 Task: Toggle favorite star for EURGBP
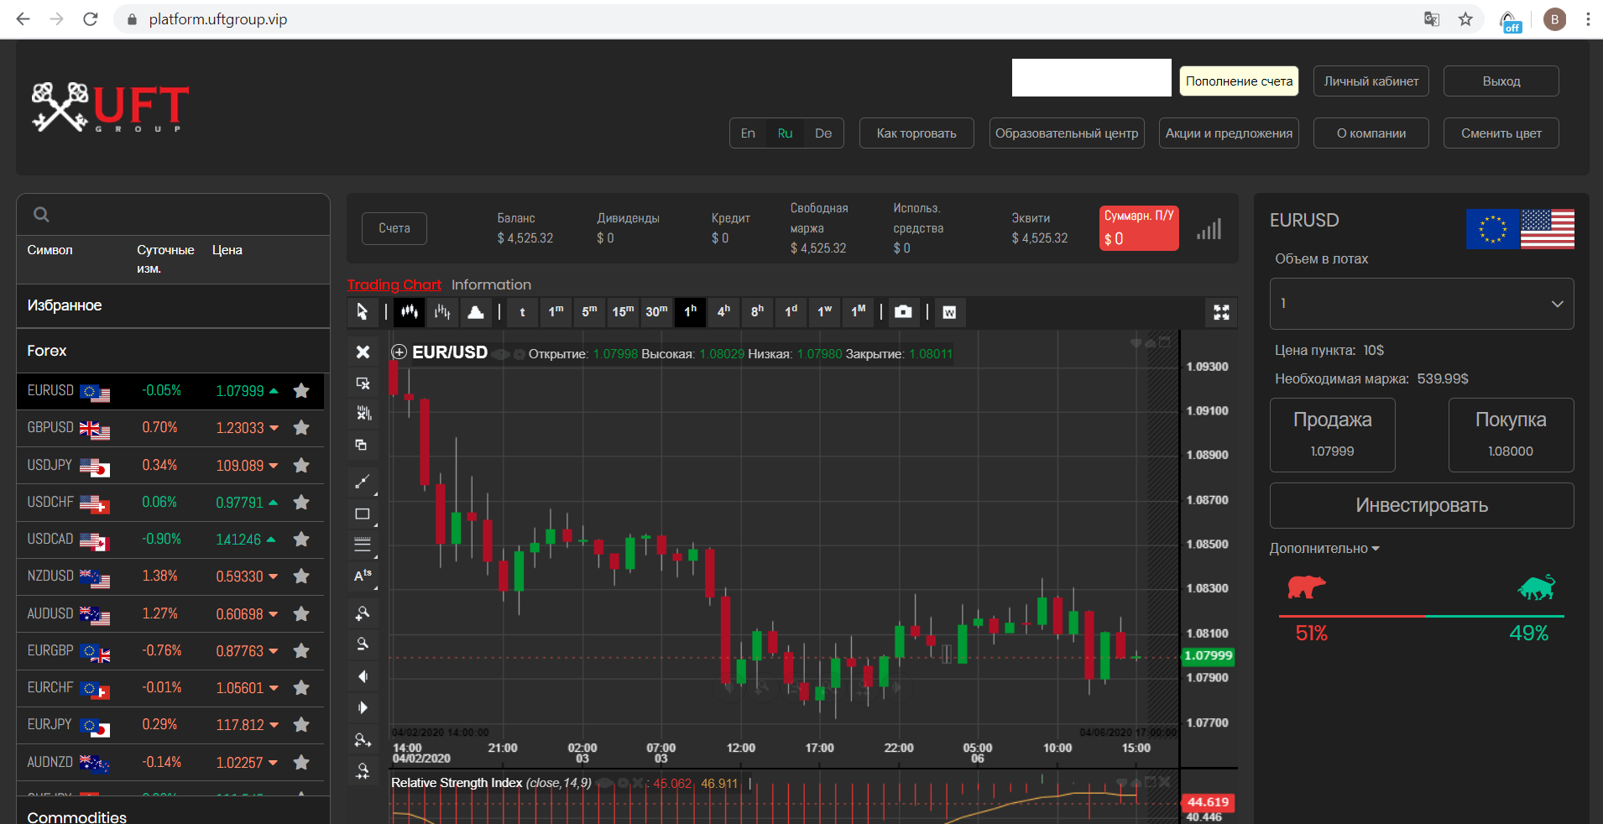pos(301,650)
